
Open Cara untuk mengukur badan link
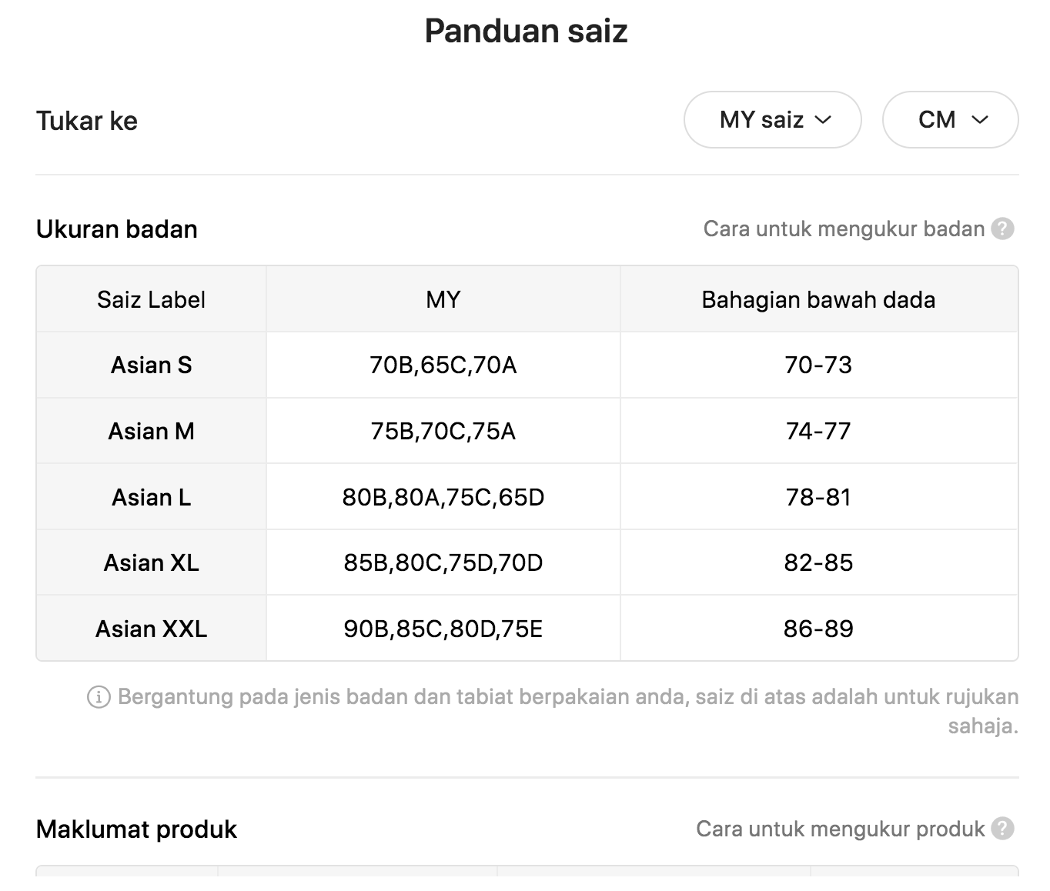844,229
